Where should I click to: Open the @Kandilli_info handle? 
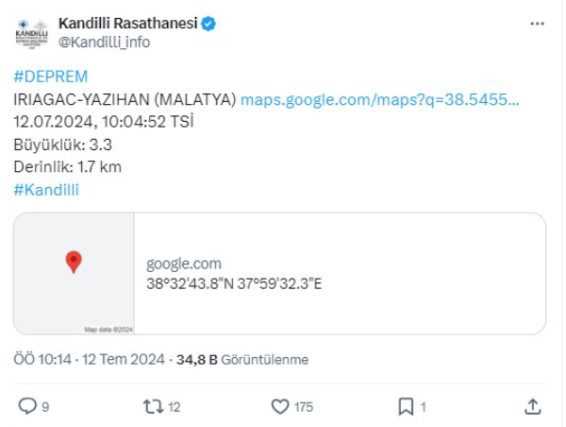tap(104, 42)
